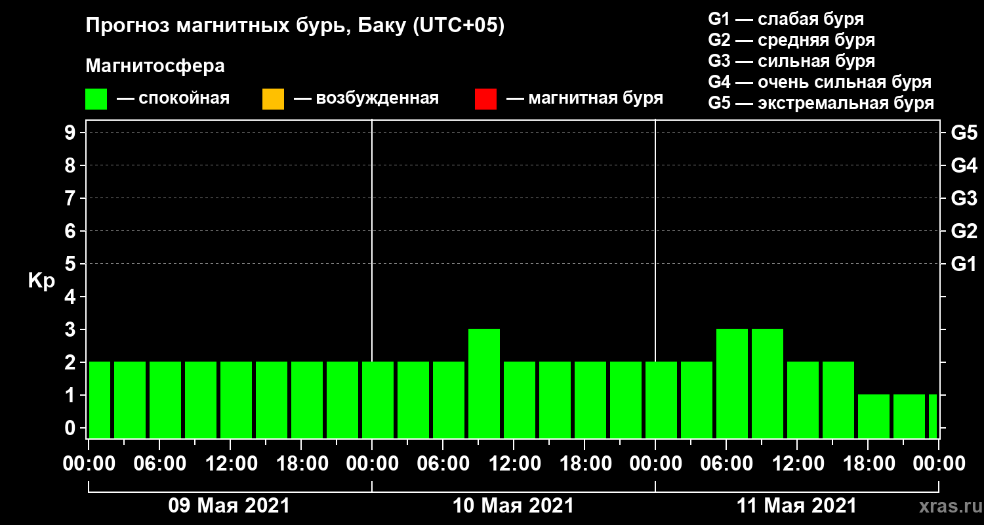Select the 'G5 — экстремальная буря' legend line

pos(821,103)
